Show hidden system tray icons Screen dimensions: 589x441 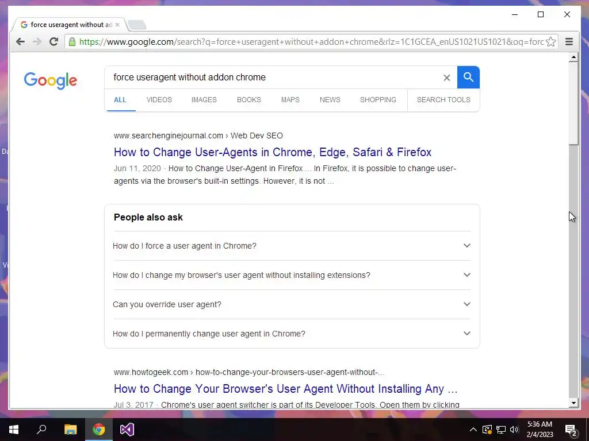pyautogui.click(x=473, y=430)
